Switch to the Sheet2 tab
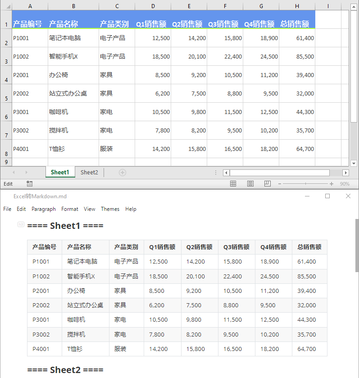Screen dimensions: 359x378 (x=89, y=172)
